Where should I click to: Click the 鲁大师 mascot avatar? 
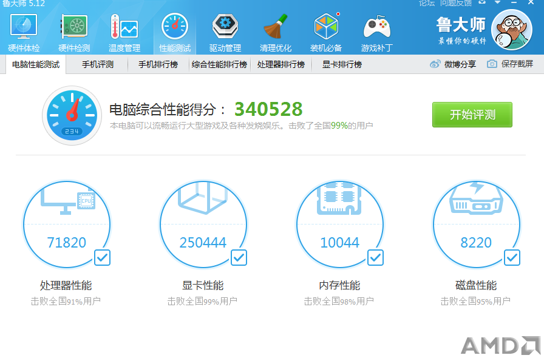coord(512,30)
